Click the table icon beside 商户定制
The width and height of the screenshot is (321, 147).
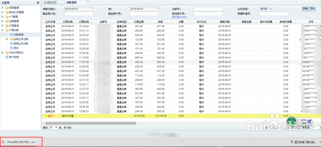coord(7,57)
